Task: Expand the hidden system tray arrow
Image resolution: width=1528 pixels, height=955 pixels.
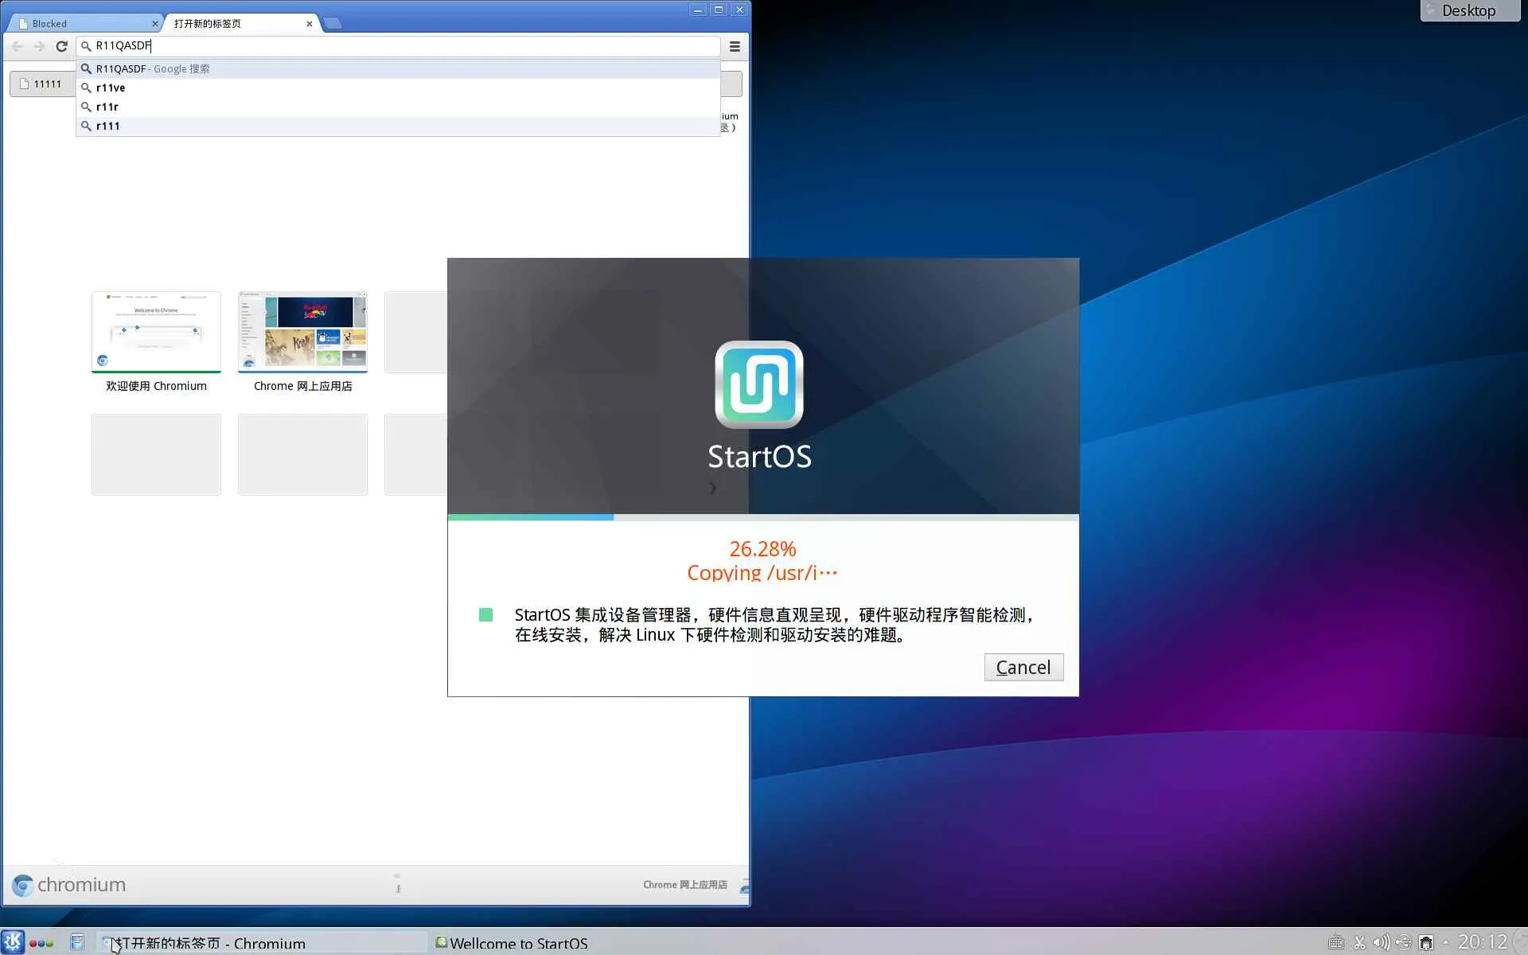Action: point(1445,942)
